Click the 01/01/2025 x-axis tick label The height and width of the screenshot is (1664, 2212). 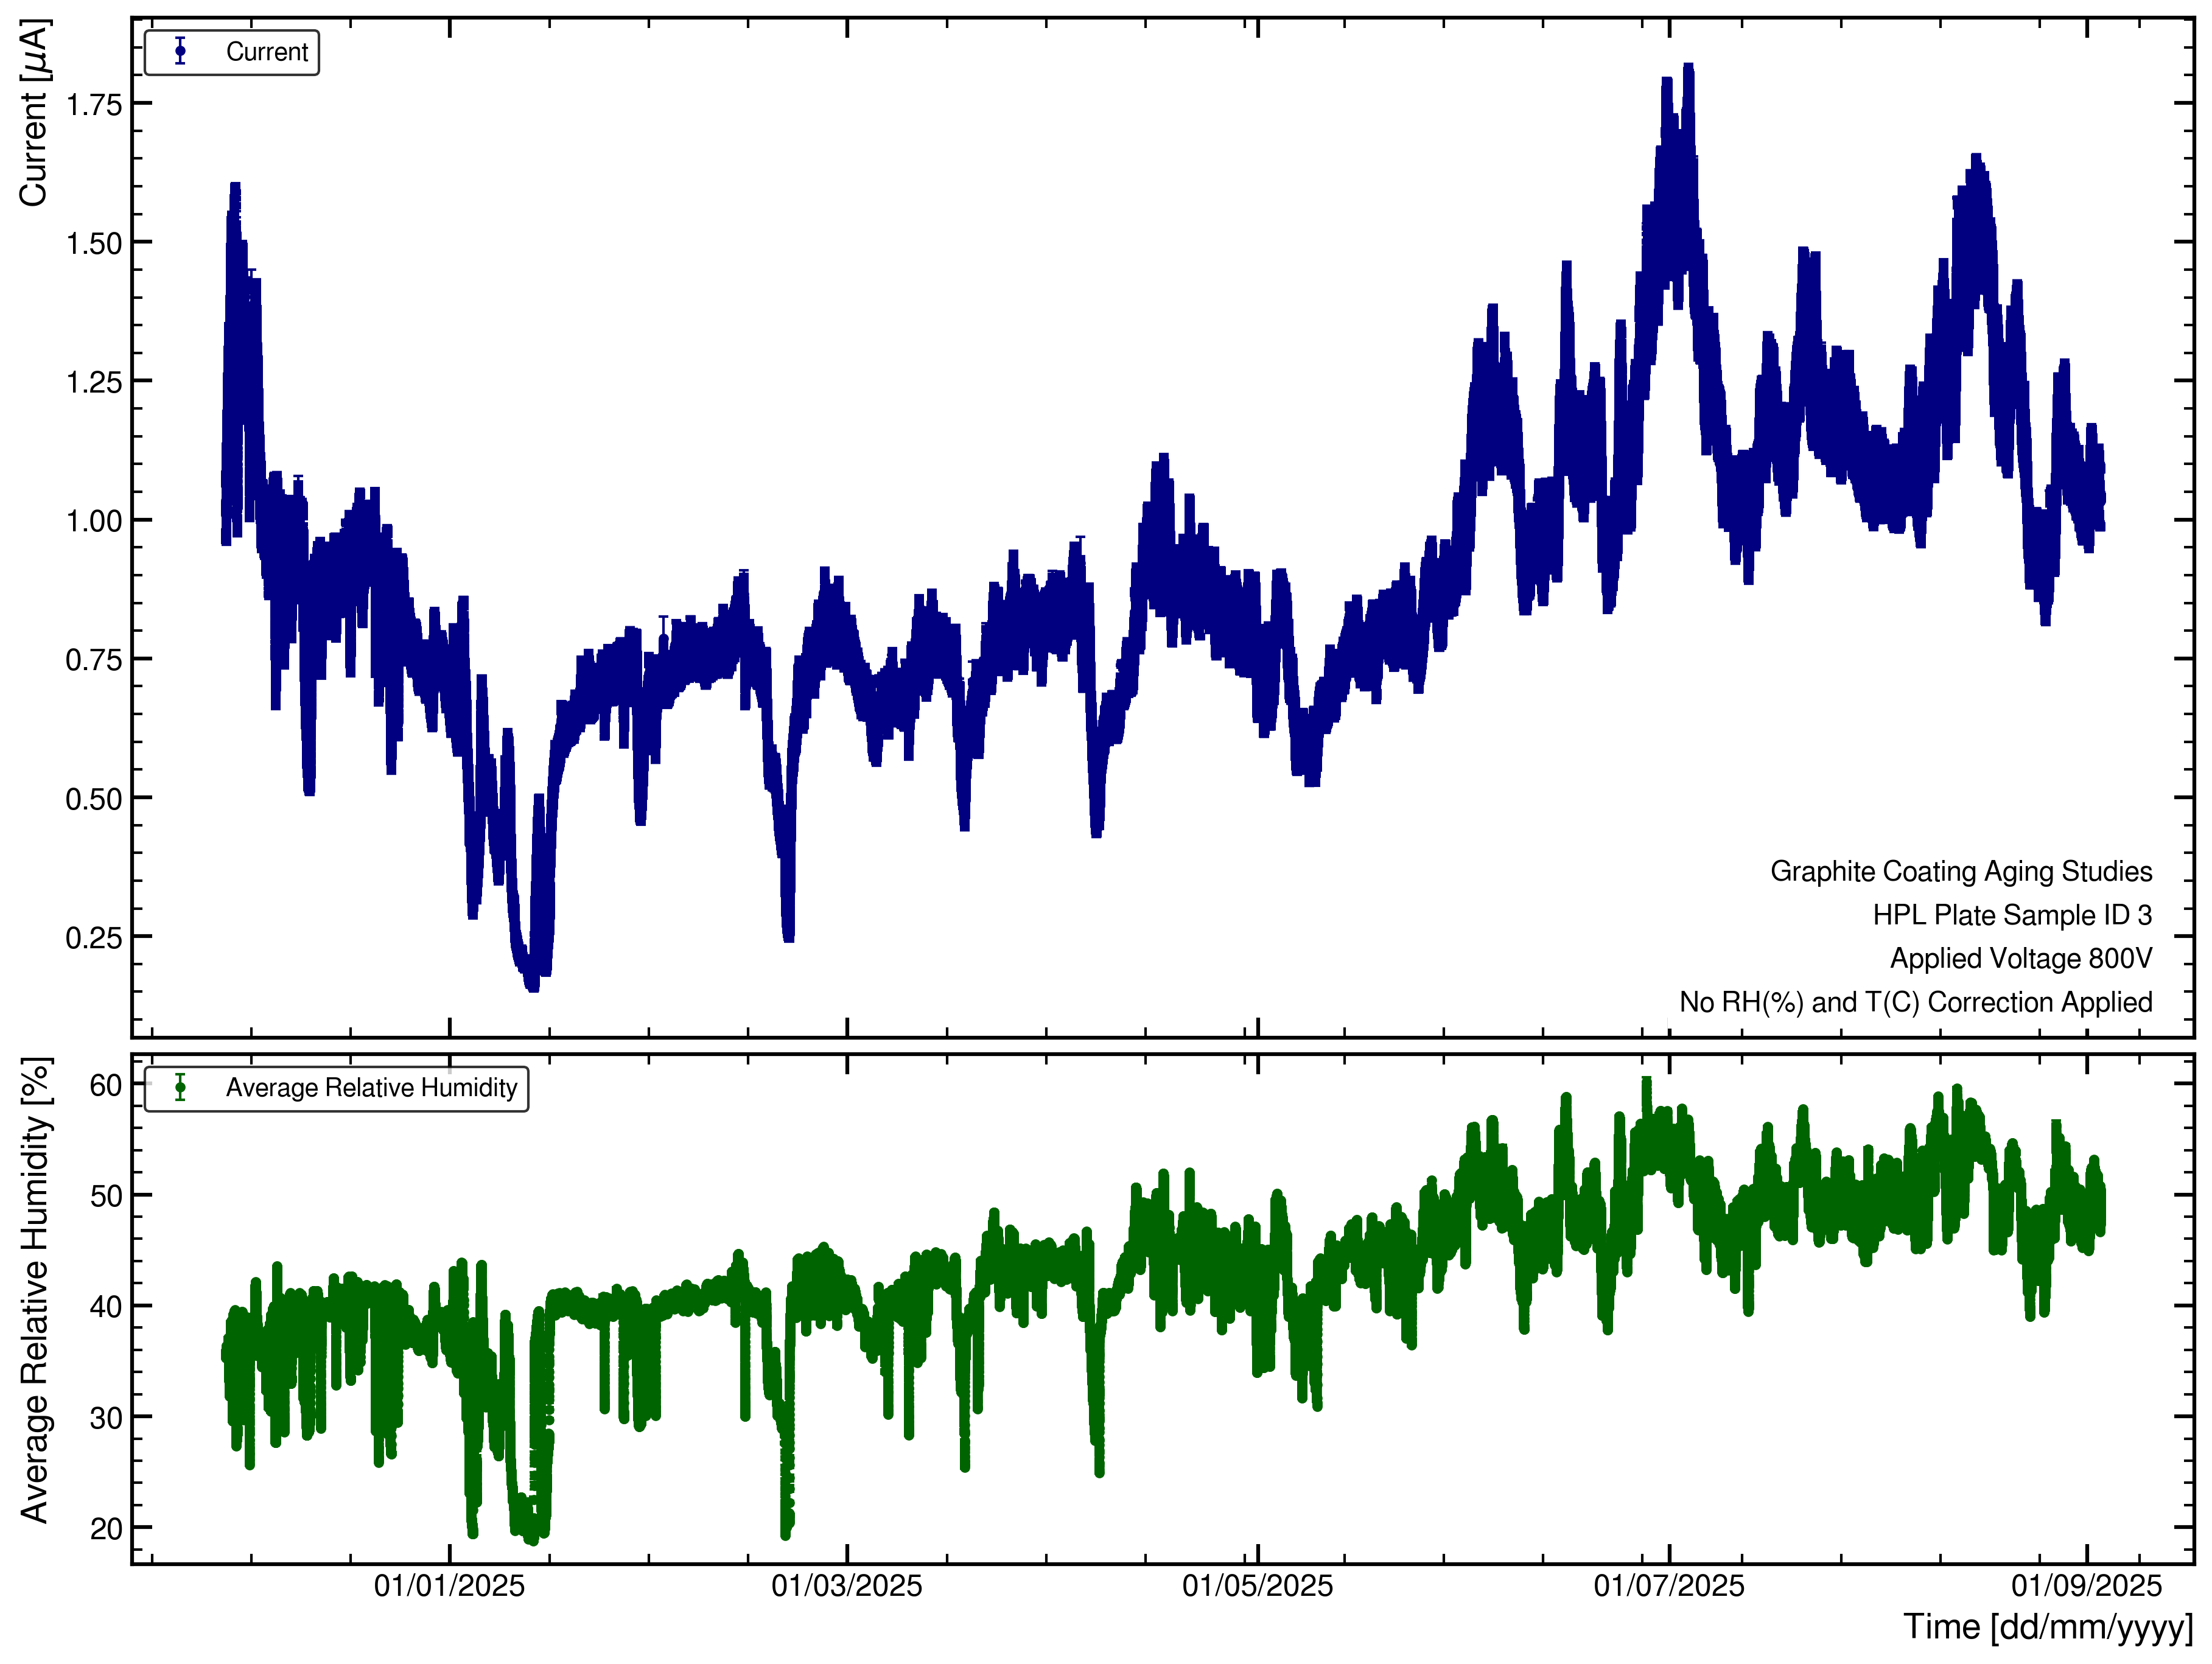click(x=449, y=1586)
